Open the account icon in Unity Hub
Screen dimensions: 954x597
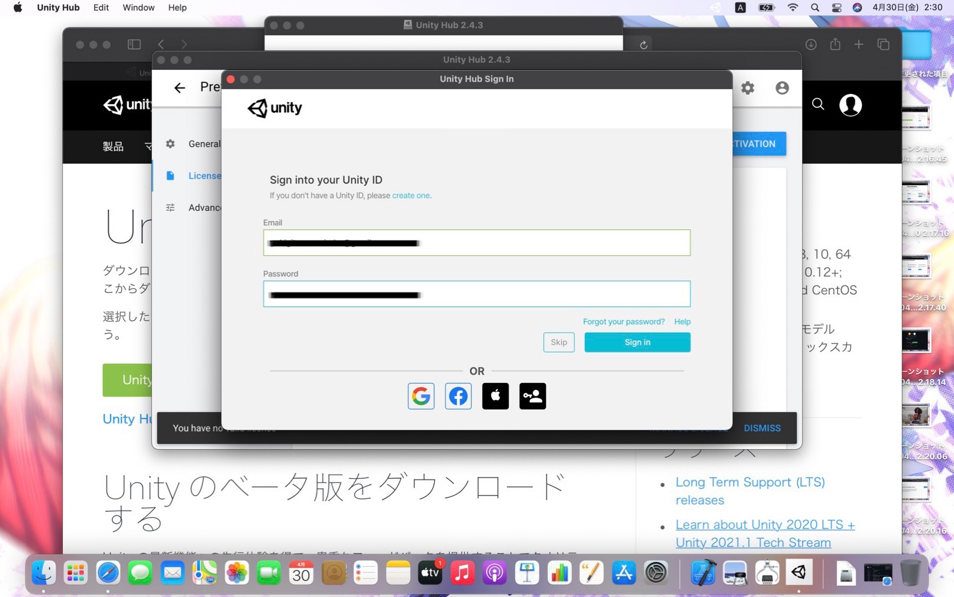pos(782,88)
